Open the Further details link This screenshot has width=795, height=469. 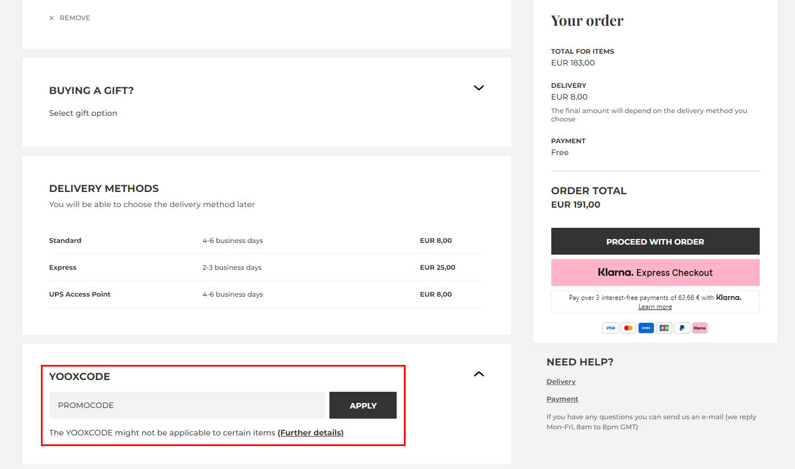[x=310, y=433]
